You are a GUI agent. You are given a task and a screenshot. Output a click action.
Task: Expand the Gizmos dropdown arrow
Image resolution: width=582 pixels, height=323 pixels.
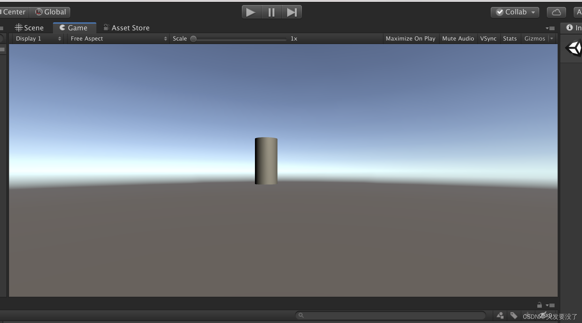(552, 39)
